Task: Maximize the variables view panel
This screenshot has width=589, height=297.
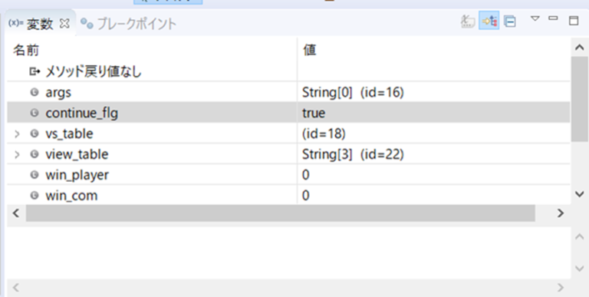Action: (x=574, y=20)
